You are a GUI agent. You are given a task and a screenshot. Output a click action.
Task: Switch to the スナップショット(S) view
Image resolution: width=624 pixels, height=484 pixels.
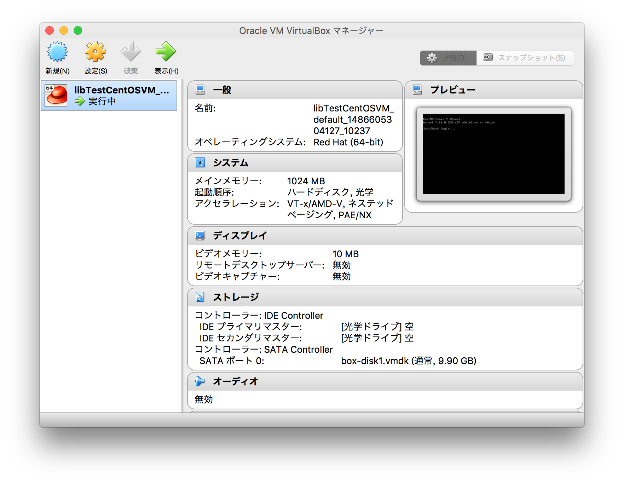click(x=525, y=57)
